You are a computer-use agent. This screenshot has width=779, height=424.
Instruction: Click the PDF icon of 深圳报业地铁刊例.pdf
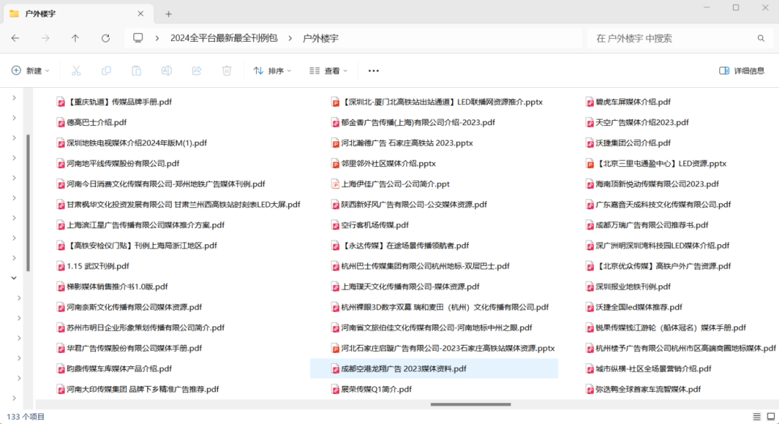click(590, 287)
